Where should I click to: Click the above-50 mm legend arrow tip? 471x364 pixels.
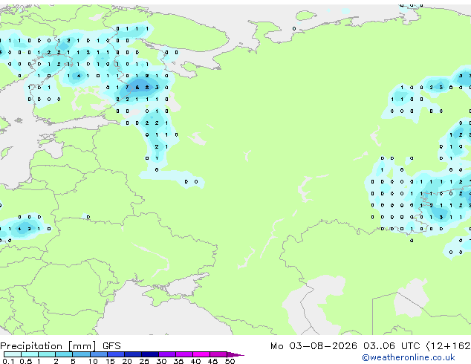pos(235,355)
